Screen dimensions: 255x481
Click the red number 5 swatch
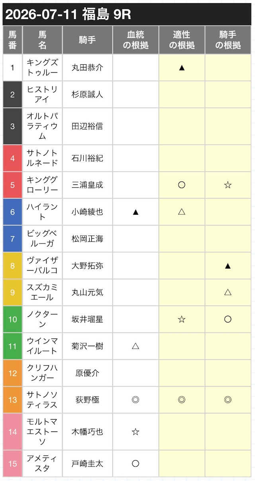pyautogui.click(x=12, y=185)
